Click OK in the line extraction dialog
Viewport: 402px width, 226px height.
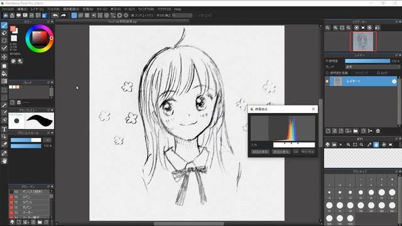coord(296,152)
